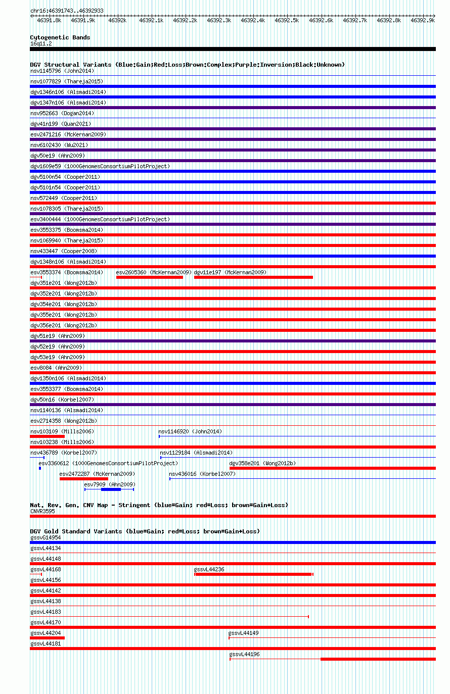Click esv3553377 (Boomsma2014) label
The width and height of the screenshot is (450, 694).
(x=67, y=389)
